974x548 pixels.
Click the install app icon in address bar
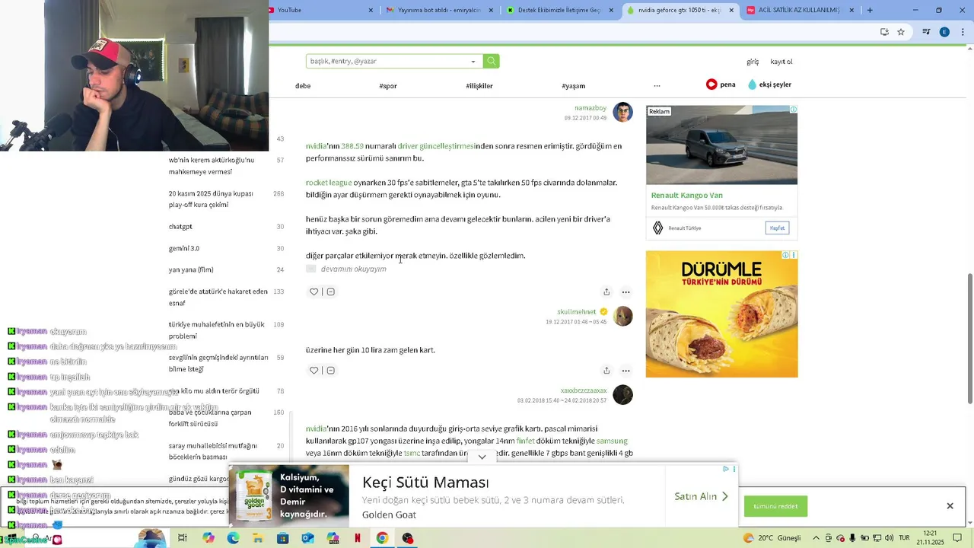pos(884,32)
